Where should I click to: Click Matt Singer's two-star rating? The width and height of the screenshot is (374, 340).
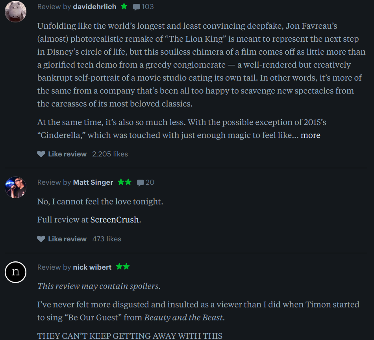[x=125, y=182]
